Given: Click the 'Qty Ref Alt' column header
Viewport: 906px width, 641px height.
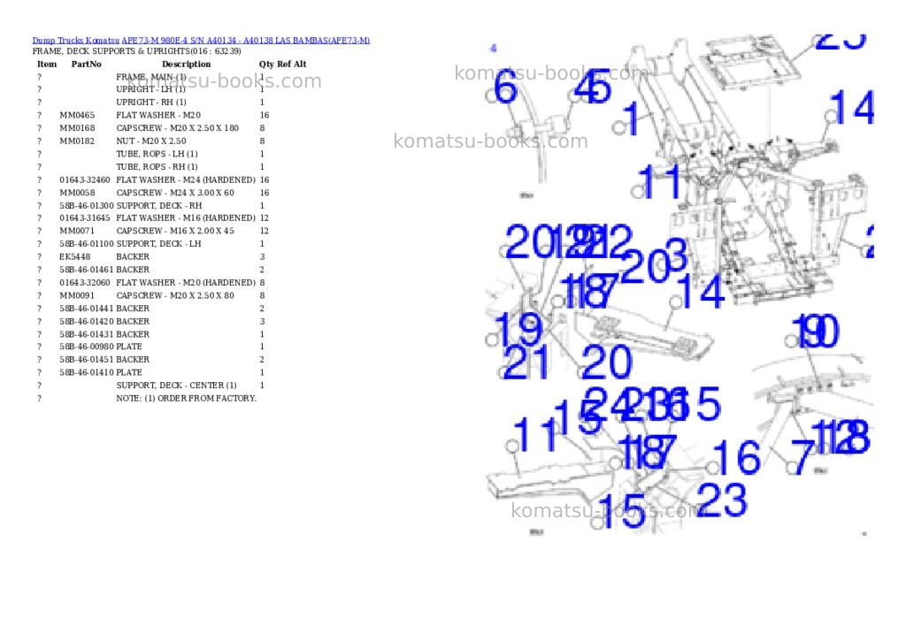Looking at the screenshot, I should [282, 64].
